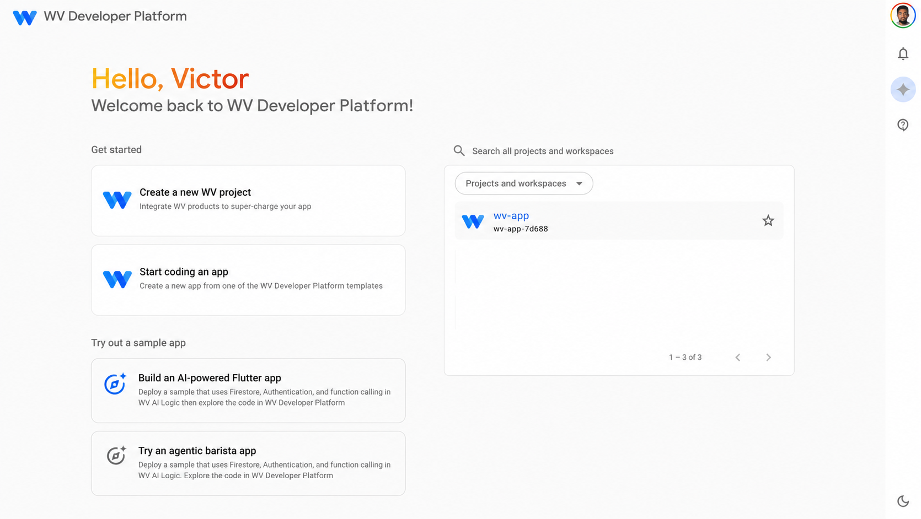Click the Hello, Victor greeting
This screenshot has width=921, height=519.
[x=170, y=79]
